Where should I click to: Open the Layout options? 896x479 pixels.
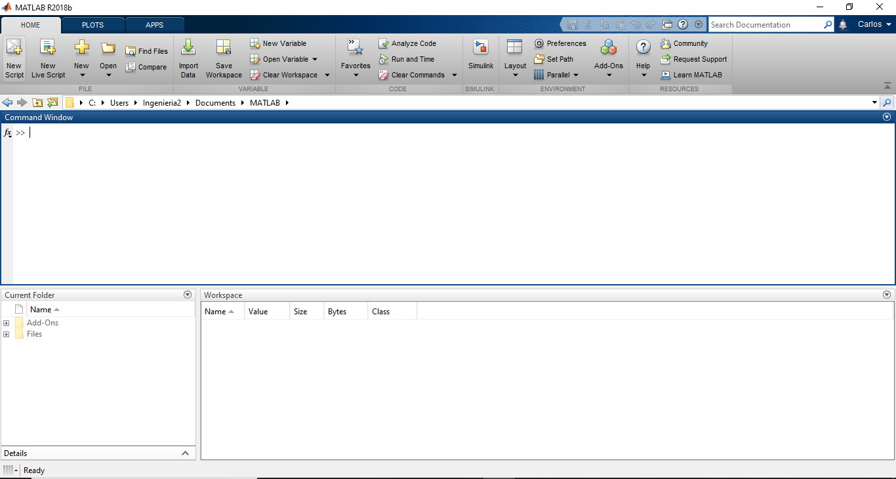(x=515, y=58)
